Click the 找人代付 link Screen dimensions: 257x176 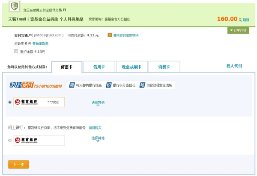(x=234, y=66)
